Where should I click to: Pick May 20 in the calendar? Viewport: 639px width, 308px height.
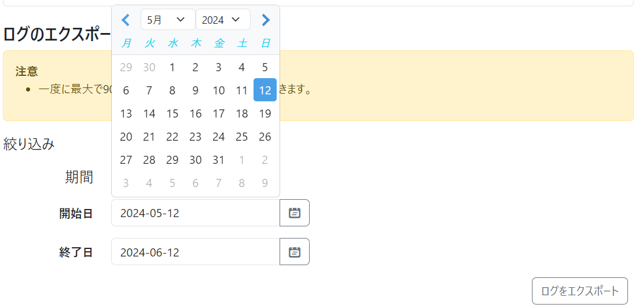coord(126,137)
